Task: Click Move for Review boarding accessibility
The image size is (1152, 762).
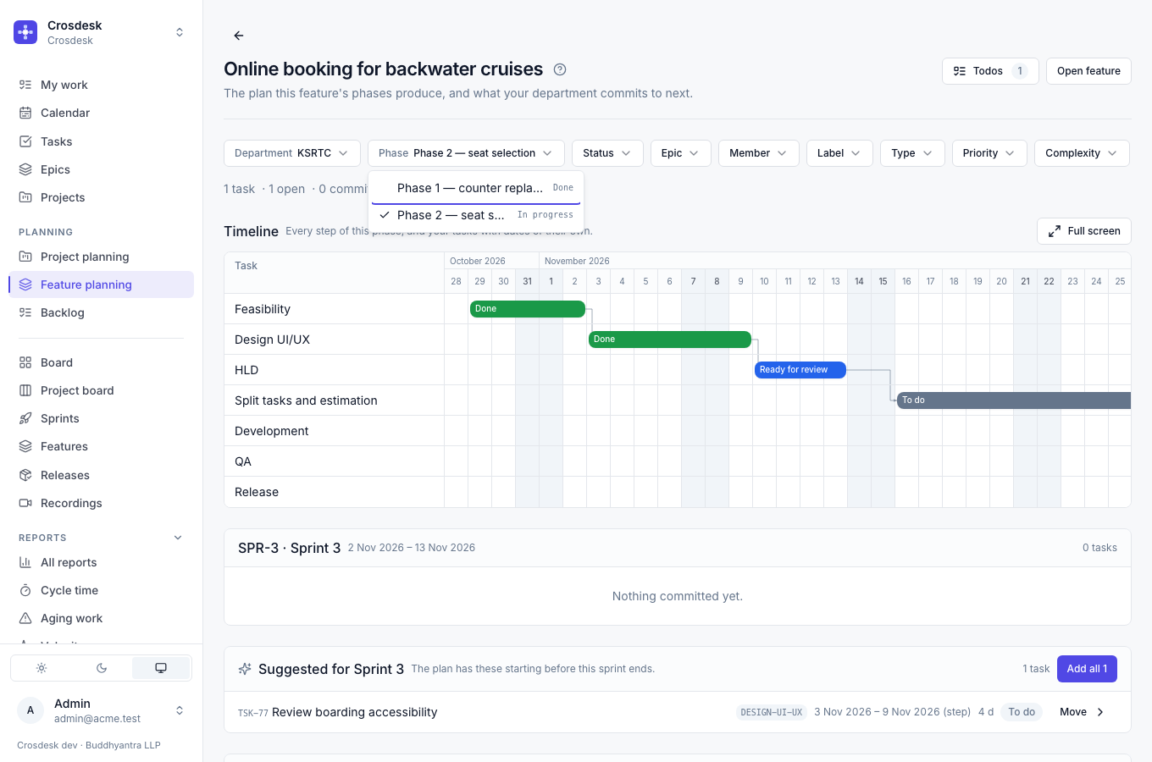Action: 1082,712
